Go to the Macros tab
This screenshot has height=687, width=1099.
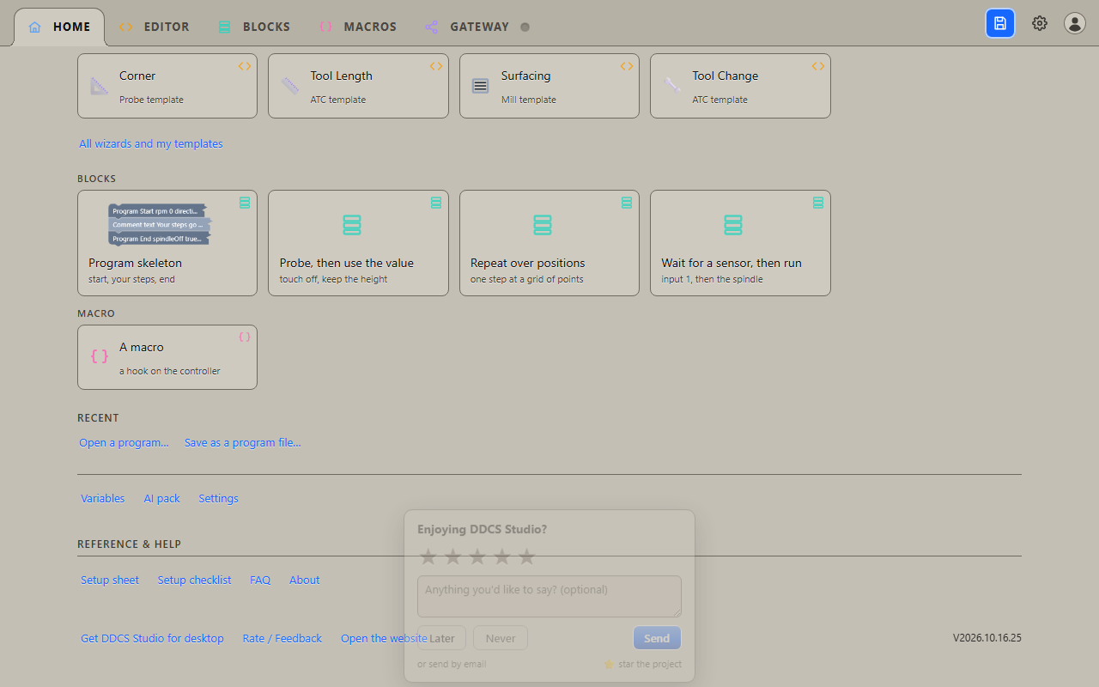coord(357,27)
